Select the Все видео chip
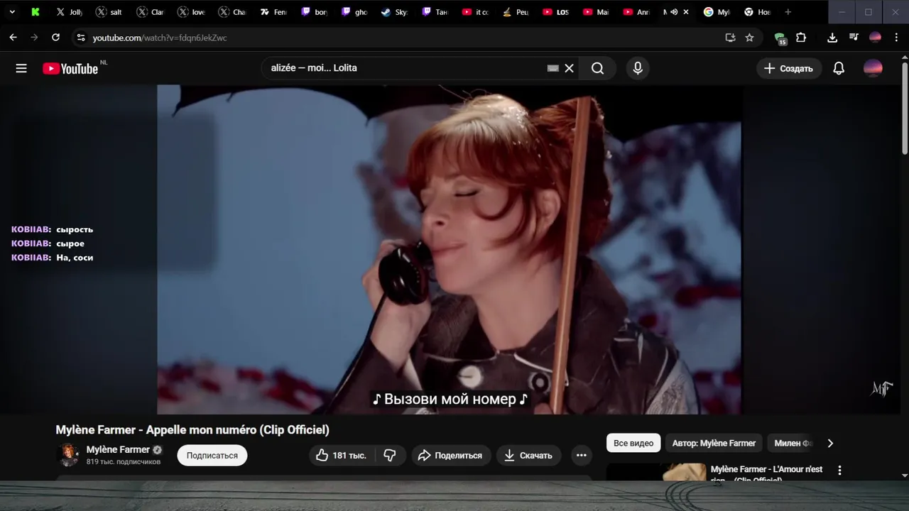Image resolution: width=909 pixels, height=511 pixels. click(633, 443)
